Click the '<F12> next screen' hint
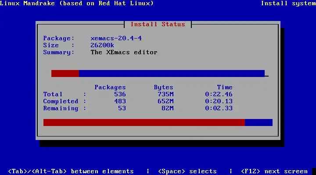Viewport: 316px width, 175px height. click(x=274, y=171)
